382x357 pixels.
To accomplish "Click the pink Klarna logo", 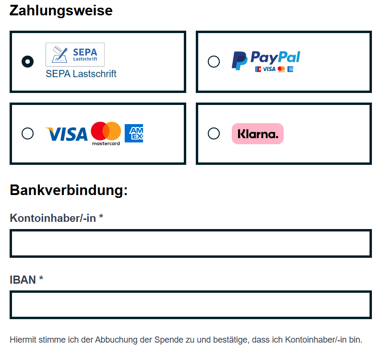I will [258, 134].
